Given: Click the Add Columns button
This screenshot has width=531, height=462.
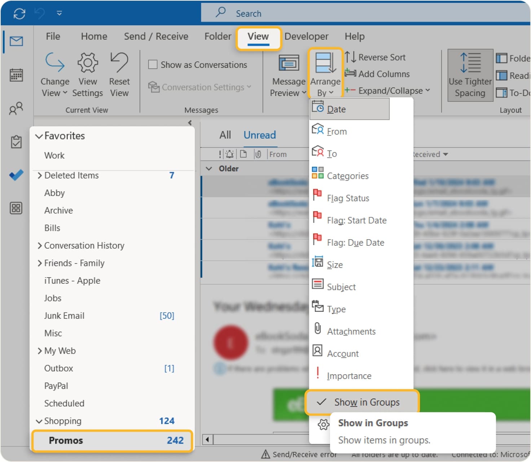Looking at the screenshot, I should pos(378,74).
